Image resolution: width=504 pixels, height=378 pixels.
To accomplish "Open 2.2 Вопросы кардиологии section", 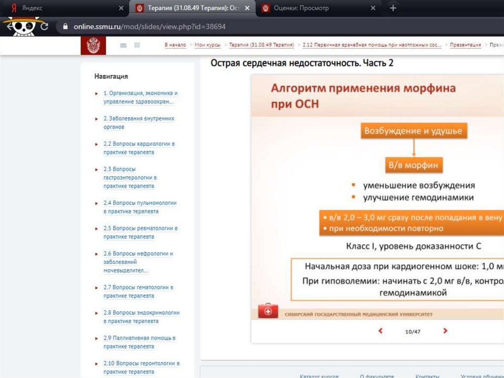I will click(x=139, y=148).
